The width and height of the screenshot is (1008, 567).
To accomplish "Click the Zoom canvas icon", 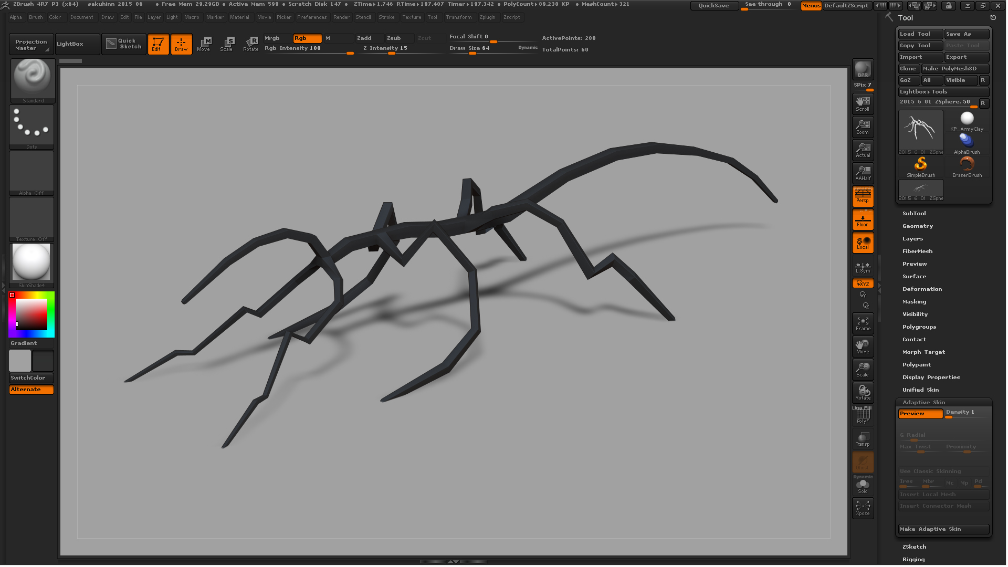I will click(863, 127).
